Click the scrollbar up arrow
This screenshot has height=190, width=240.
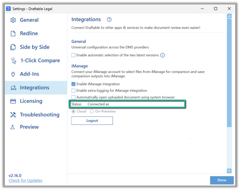point(229,16)
